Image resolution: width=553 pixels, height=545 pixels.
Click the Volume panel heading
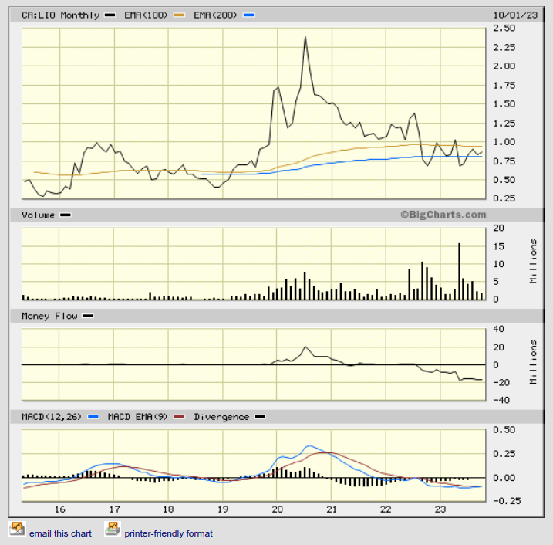39,215
